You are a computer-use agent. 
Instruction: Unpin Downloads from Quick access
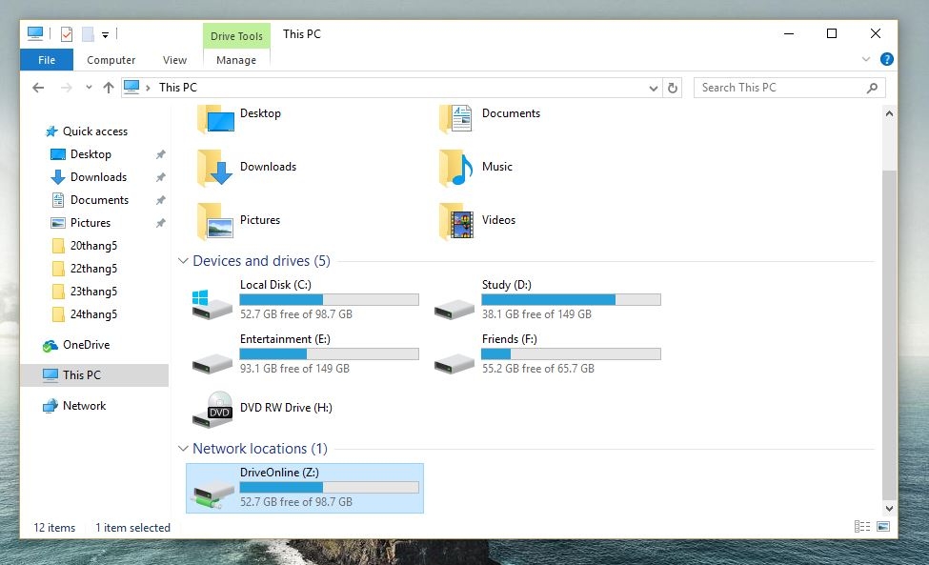coord(160,176)
